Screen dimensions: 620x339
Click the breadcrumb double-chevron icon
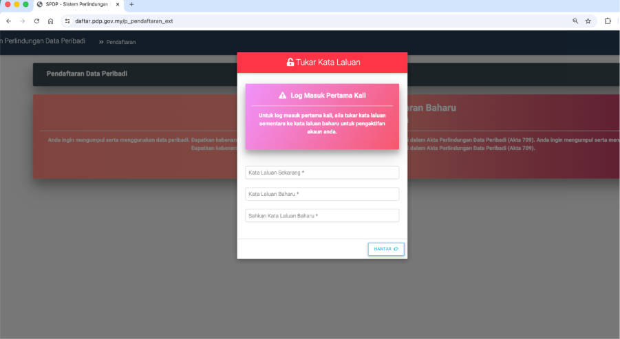point(101,42)
